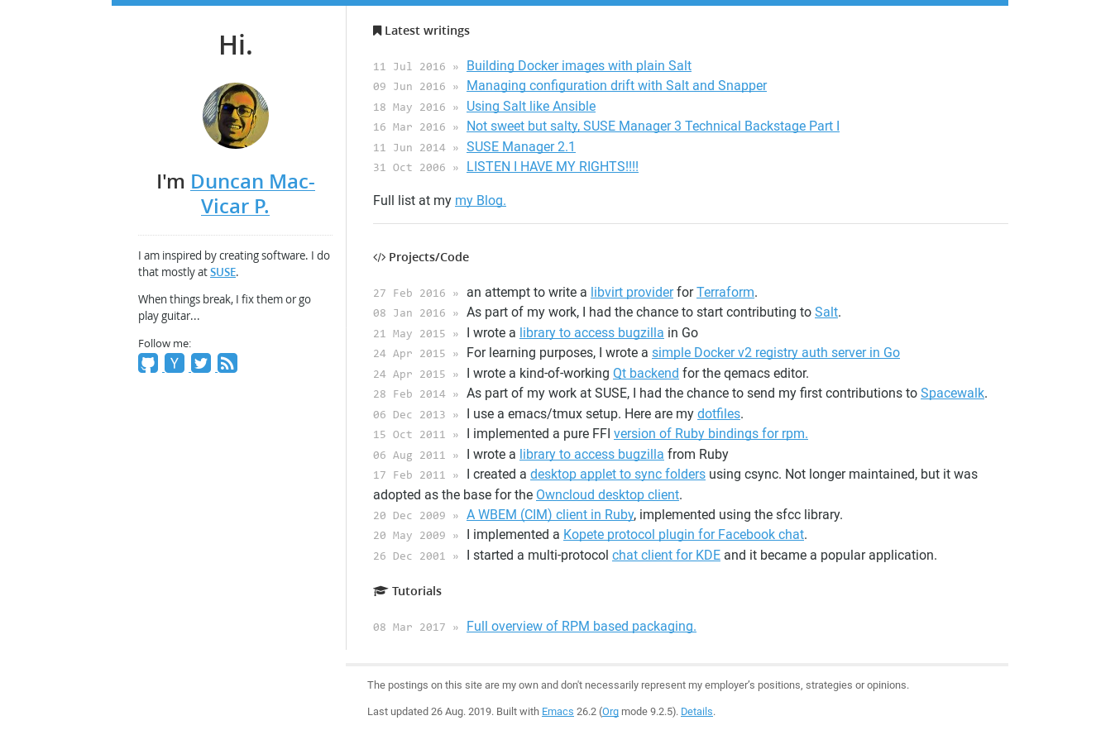1120x730 pixels.
Task: Open 'library to access bugzilla' from Ruby link
Action: click(591, 455)
